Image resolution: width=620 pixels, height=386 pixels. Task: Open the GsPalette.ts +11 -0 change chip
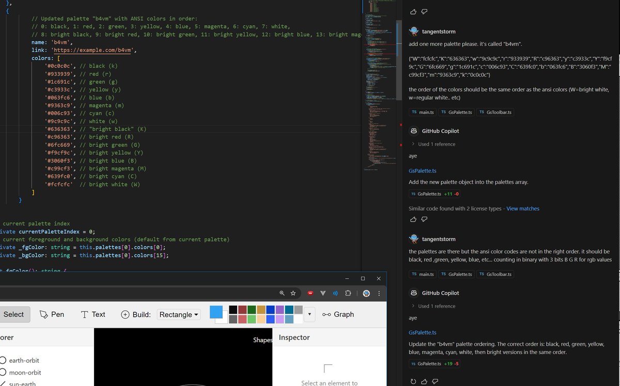pos(435,194)
